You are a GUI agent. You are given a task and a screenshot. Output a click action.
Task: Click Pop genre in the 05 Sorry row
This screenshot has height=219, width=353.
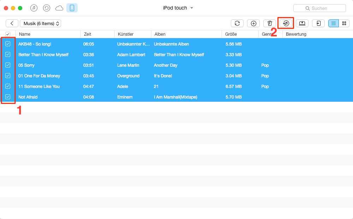(265, 65)
